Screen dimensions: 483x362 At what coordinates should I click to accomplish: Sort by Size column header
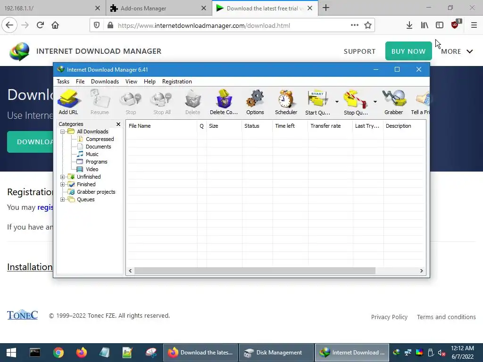[224, 126]
